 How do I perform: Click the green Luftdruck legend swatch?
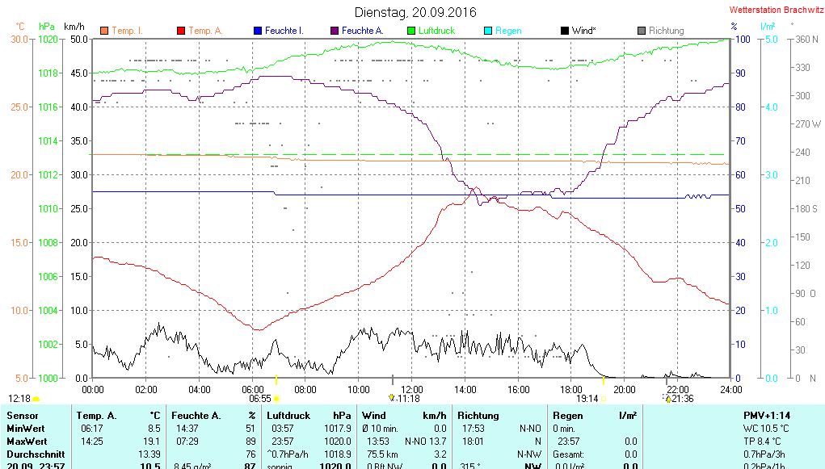click(x=410, y=31)
